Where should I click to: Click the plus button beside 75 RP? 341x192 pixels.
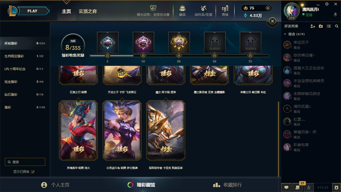[268, 8]
